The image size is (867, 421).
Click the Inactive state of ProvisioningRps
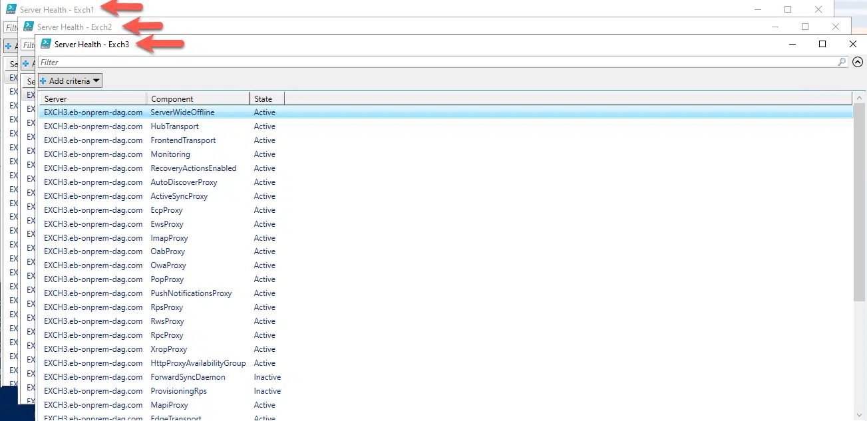(267, 391)
